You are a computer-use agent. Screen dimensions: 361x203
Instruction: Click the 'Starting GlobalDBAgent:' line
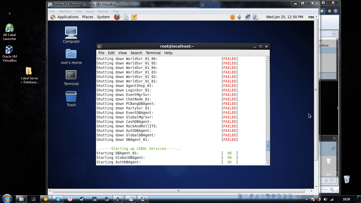(x=121, y=158)
